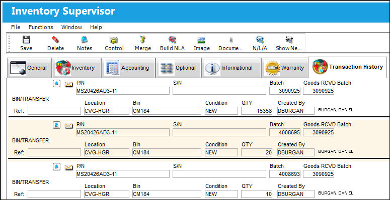
Task: Open the Help menu
Action: pos(96,27)
